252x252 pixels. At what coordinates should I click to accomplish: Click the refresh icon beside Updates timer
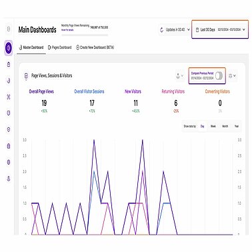click(161, 30)
